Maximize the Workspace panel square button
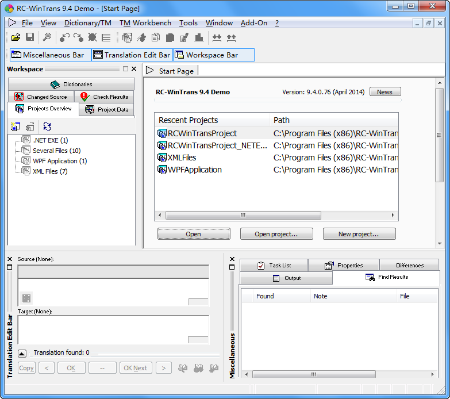 pos(125,68)
